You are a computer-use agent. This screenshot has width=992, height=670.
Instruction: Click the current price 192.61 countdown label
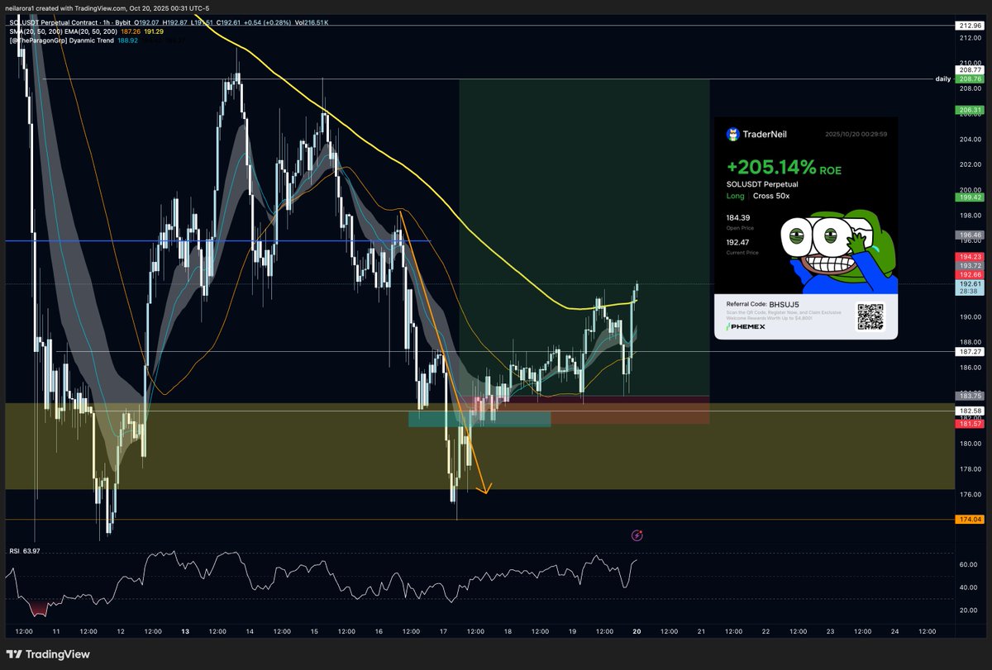click(x=970, y=287)
